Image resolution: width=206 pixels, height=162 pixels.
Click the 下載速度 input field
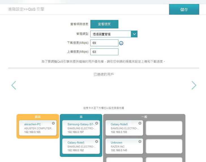[x=104, y=43]
